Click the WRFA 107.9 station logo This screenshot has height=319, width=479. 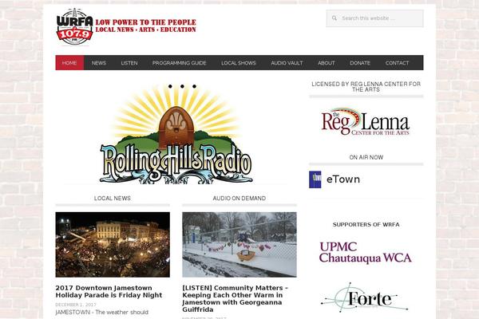point(74,26)
